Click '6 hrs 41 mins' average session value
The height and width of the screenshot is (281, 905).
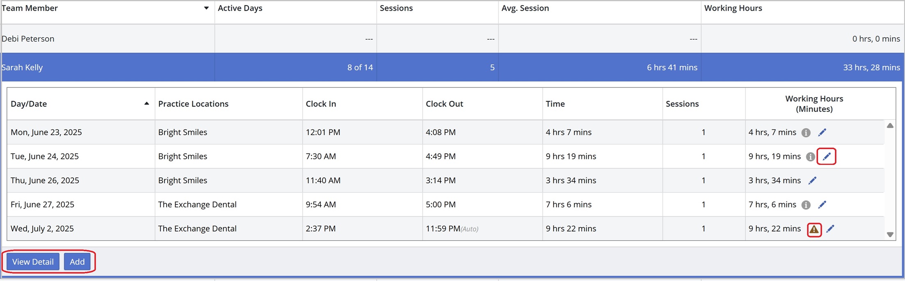(x=672, y=68)
